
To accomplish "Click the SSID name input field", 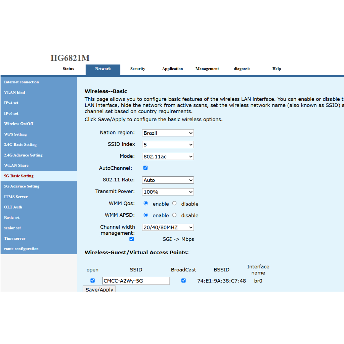I will pos(136,281).
